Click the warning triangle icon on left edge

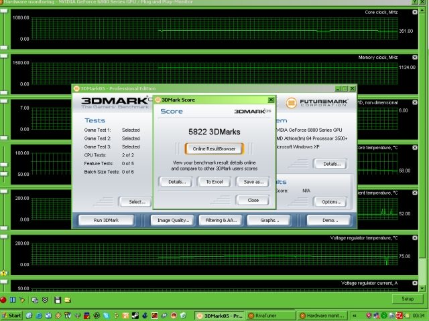tap(3, 273)
